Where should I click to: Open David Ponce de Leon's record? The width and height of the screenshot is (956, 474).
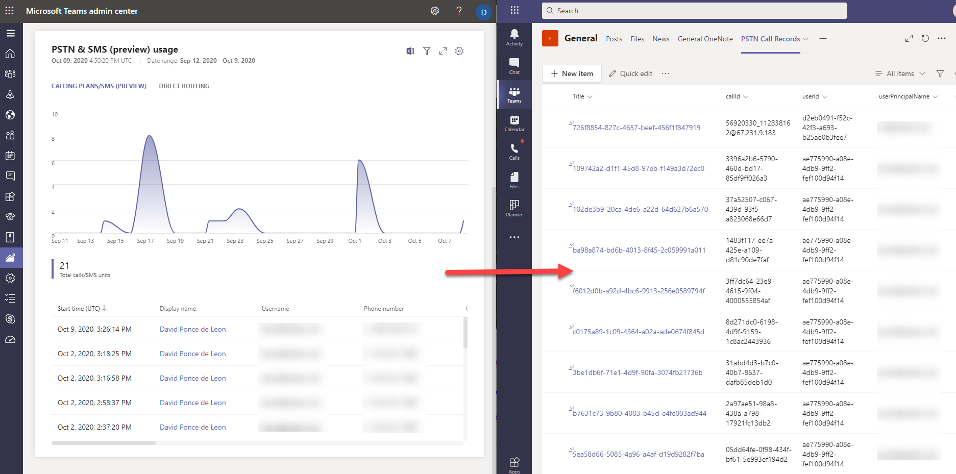coord(192,329)
